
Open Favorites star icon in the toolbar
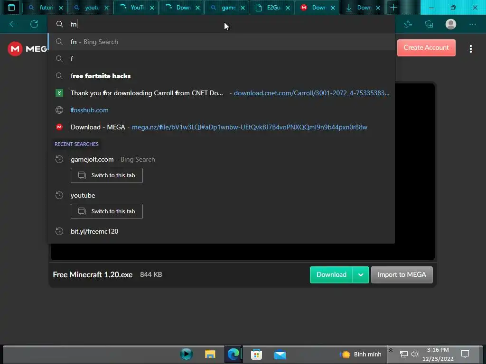408,24
